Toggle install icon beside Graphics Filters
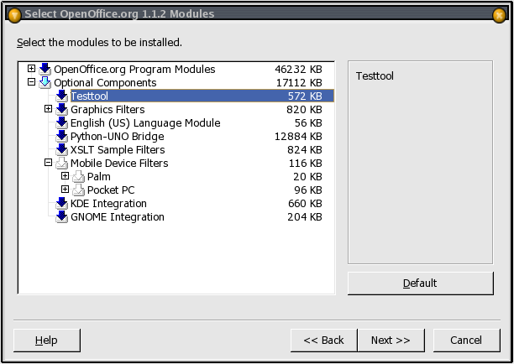The width and height of the screenshot is (514, 364). [61, 109]
